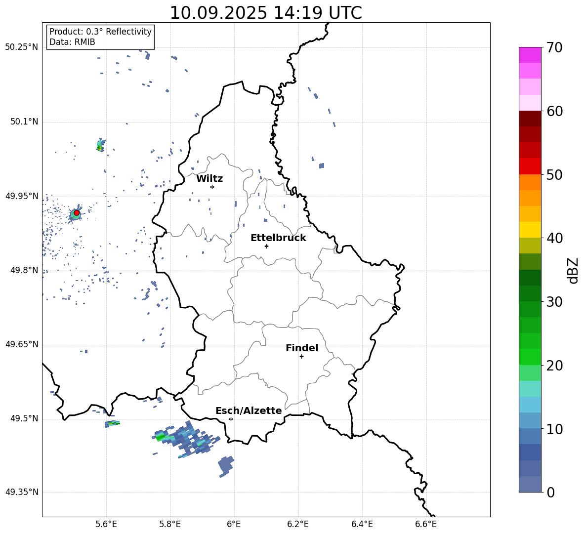
Task: Click the 20 colorbar tick label
Action: click(x=554, y=366)
